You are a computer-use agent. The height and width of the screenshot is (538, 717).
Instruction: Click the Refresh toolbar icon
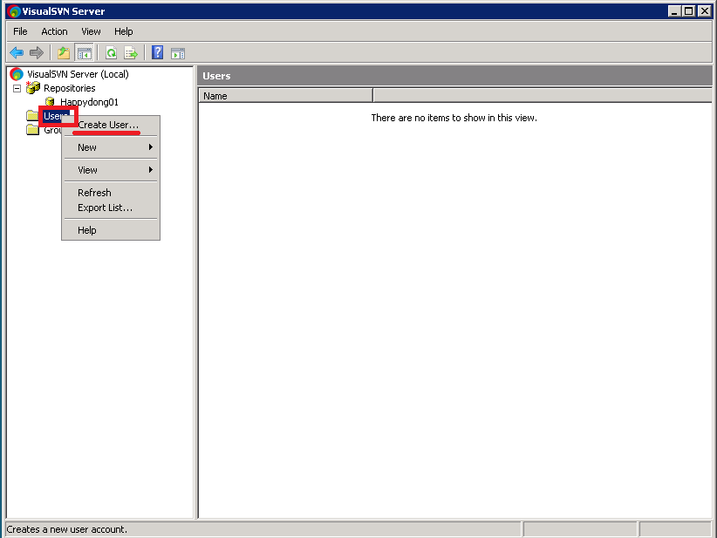tap(112, 52)
